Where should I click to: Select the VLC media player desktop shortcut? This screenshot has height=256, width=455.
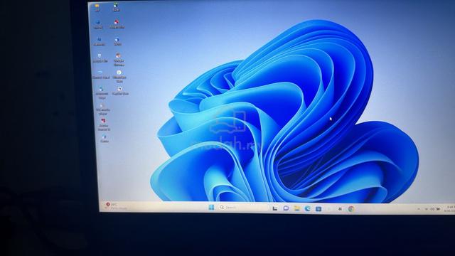point(102,110)
